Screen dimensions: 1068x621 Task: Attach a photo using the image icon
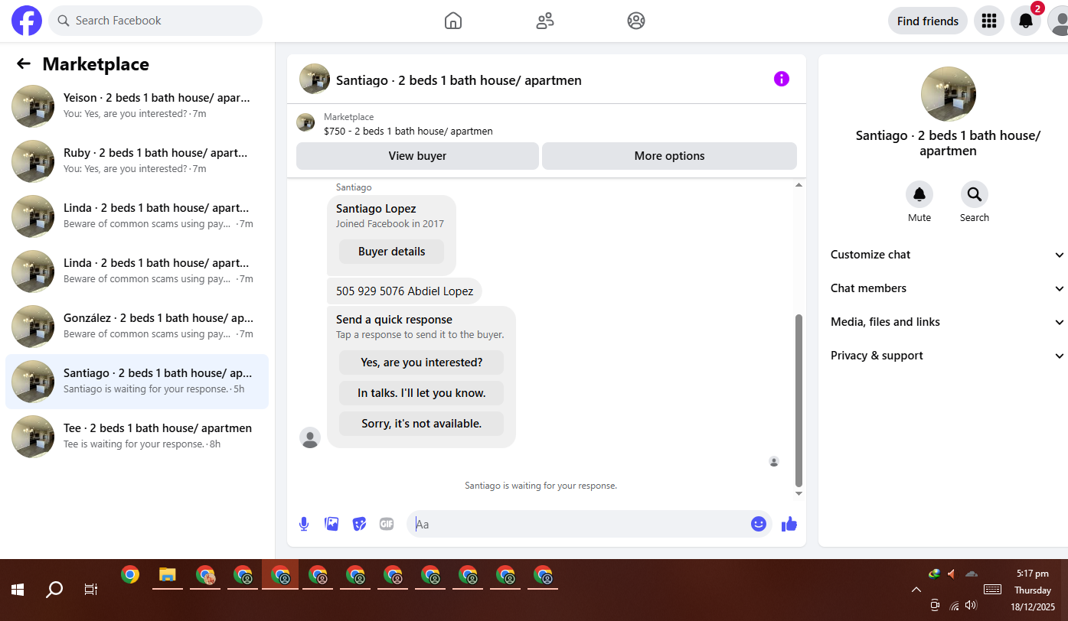point(332,524)
